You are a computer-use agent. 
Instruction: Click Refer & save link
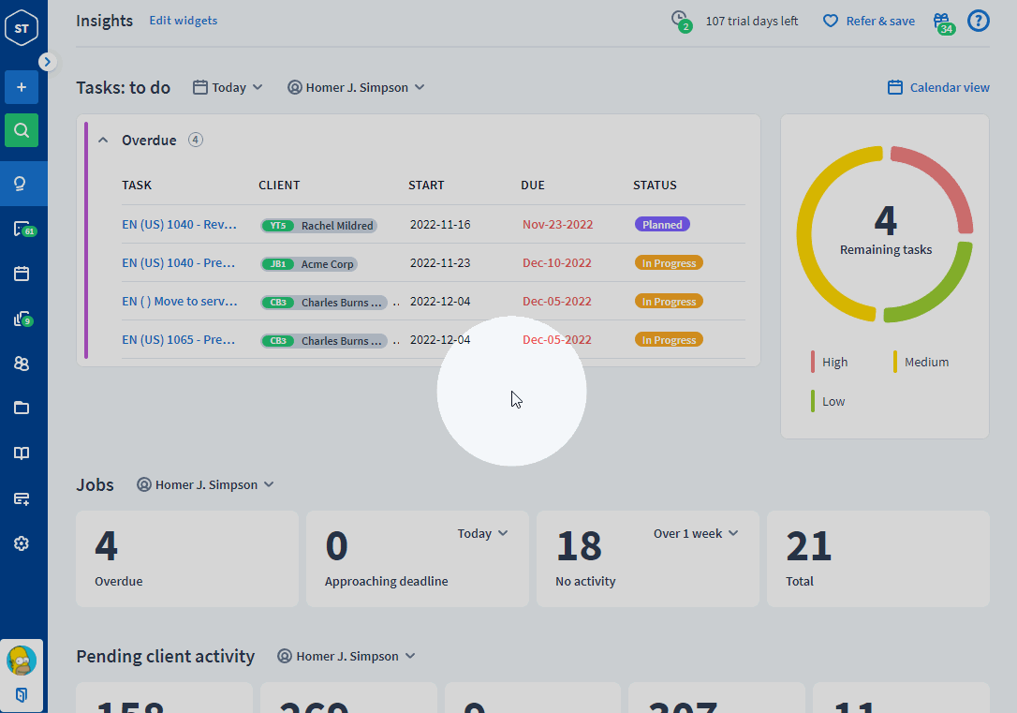point(869,21)
